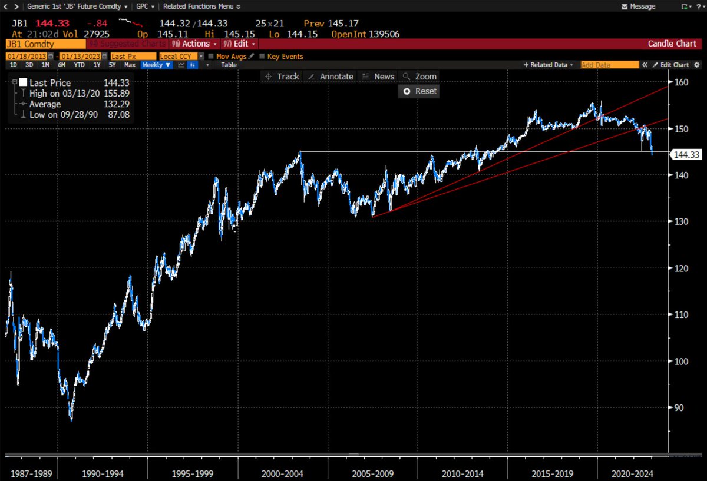Enable the Mov Avgs checkbox
This screenshot has width=707, height=481.
(211, 57)
